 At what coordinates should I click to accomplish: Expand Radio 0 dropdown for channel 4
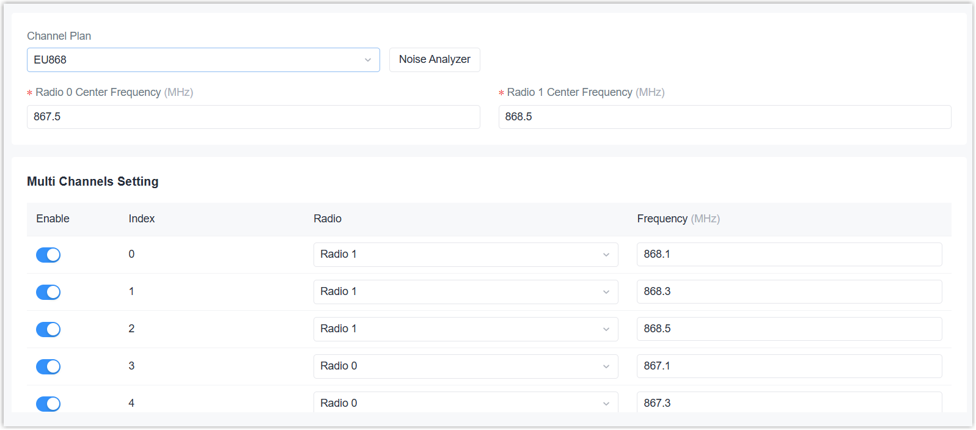(x=465, y=403)
